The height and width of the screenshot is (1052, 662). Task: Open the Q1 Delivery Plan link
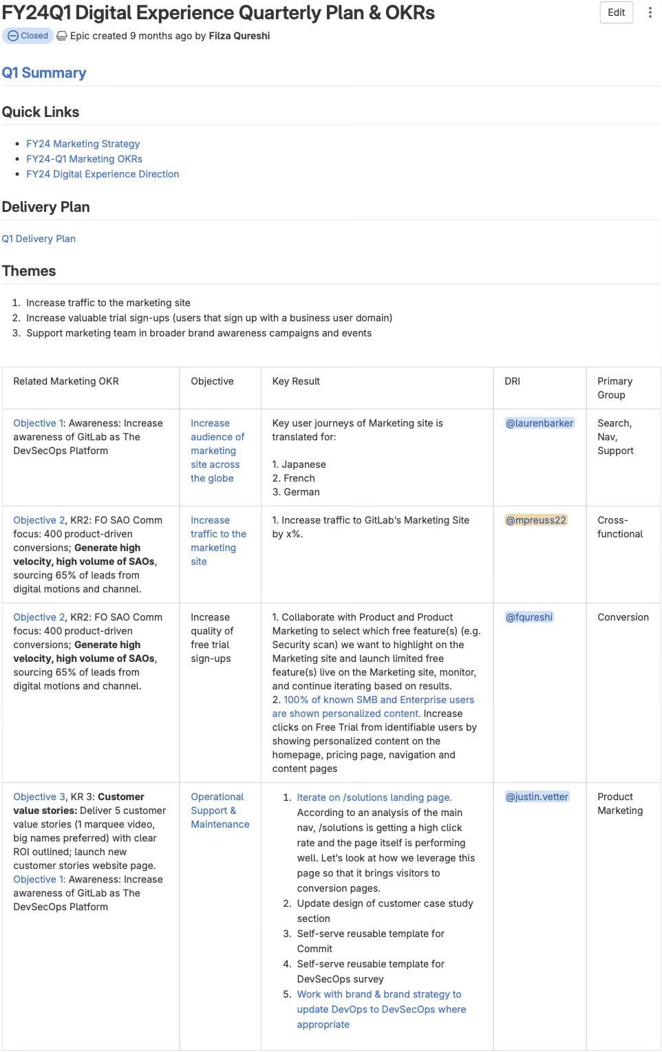tap(39, 239)
